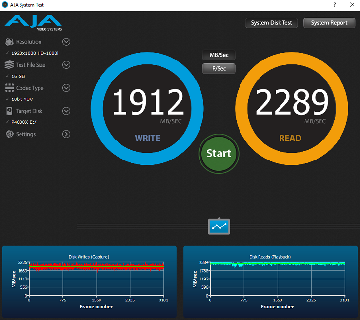This screenshot has width=360, height=320.
Task: Start the disk benchmark test
Action: [219, 154]
